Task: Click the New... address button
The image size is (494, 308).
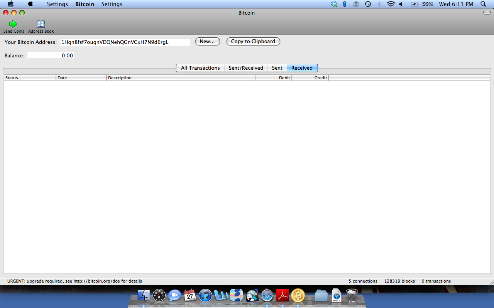Action: tap(207, 42)
